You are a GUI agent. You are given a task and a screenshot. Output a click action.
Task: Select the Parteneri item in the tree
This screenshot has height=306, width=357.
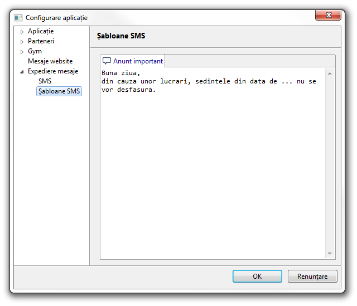(x=41, y=41)
